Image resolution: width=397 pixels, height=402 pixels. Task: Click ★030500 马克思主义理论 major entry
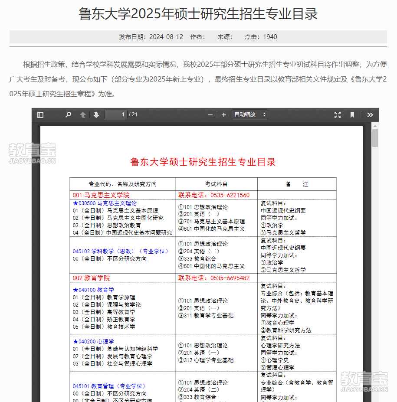click(x=105, y=203)
